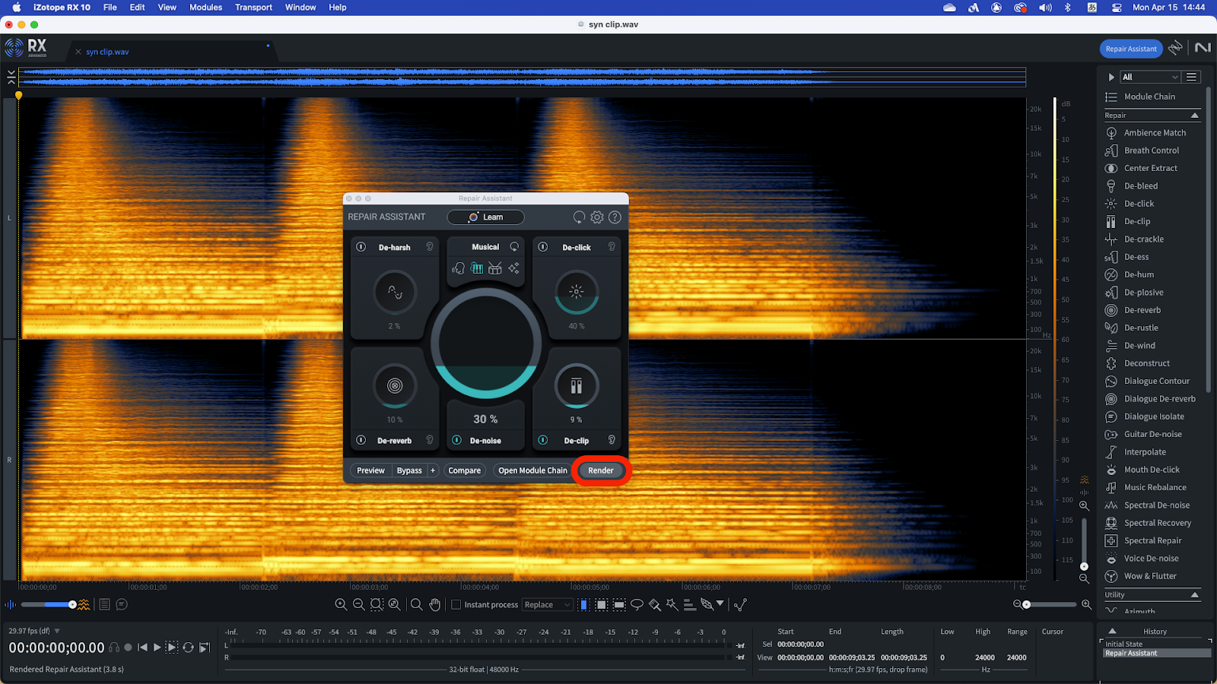Open the File menu
The image size is (1217, 684).
(110, 8)
